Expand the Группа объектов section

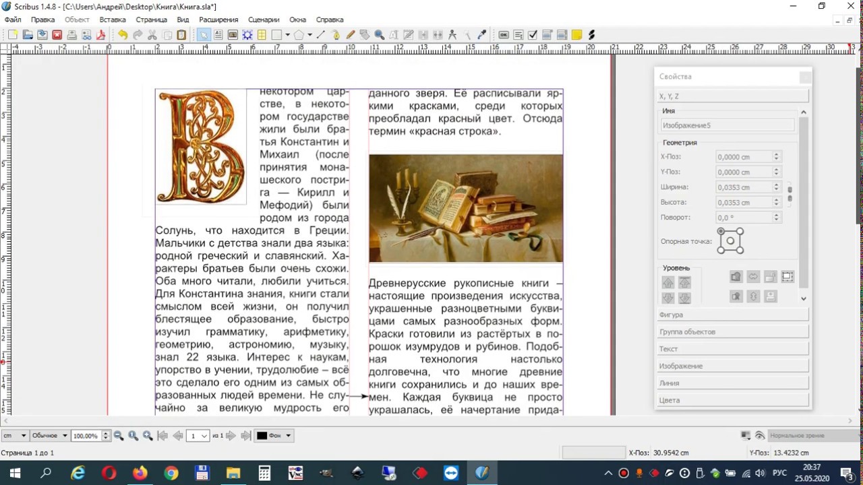coord(732,331)
